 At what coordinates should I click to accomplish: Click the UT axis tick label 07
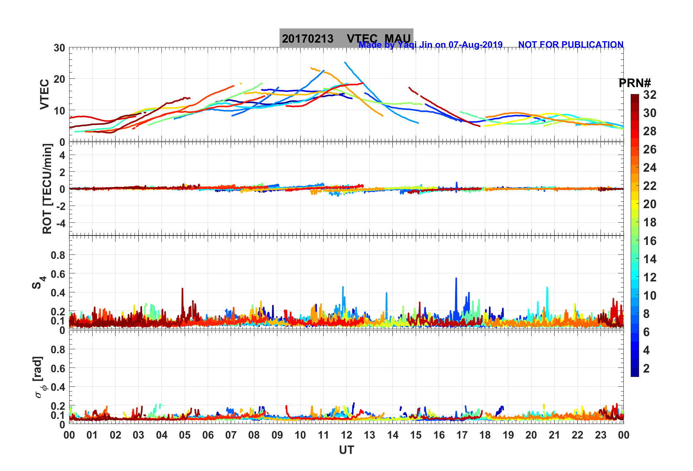(x=231, y=435)
